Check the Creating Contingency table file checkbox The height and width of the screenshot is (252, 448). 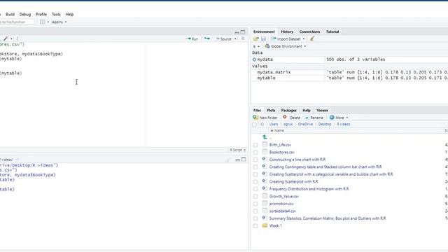255,167
